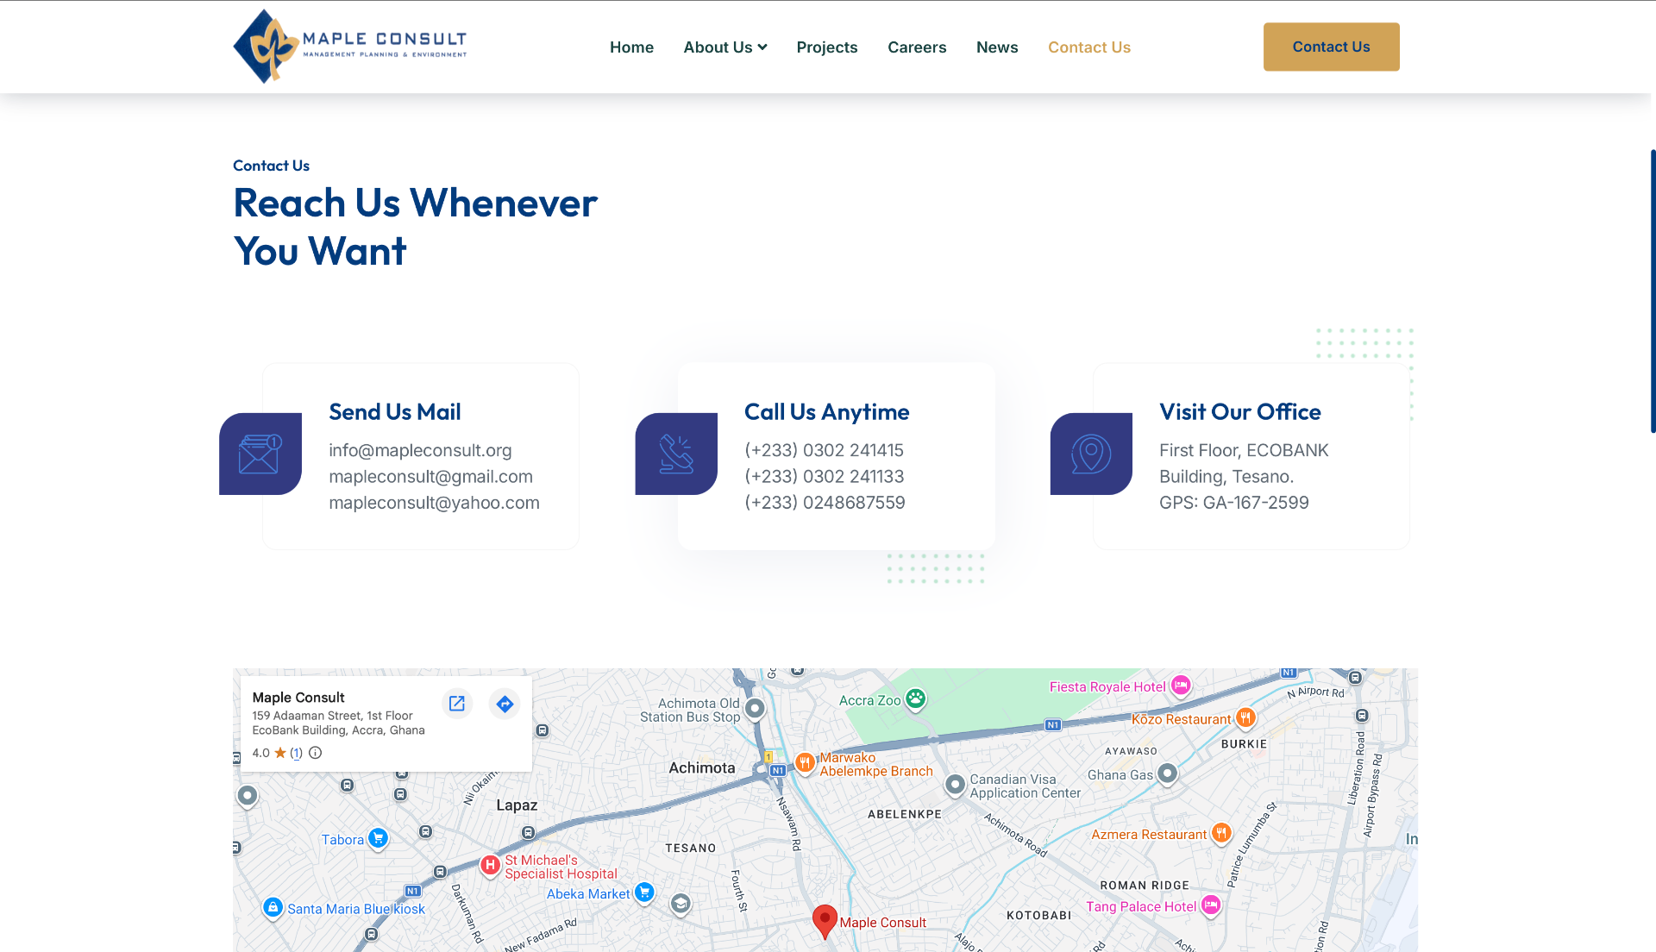
Task: Click the Send Us Mail heading
Action: (x=395, y=412)
